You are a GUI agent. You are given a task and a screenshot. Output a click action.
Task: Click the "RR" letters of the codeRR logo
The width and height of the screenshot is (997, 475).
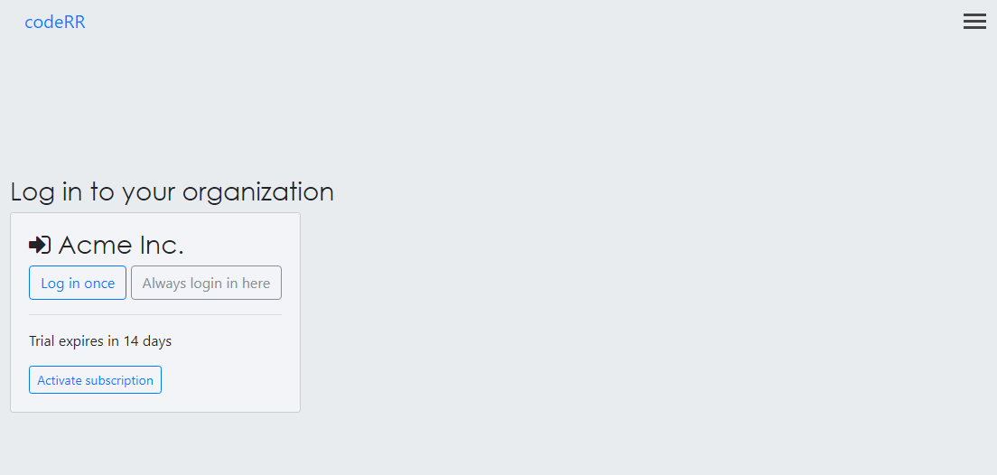[74, 23]
